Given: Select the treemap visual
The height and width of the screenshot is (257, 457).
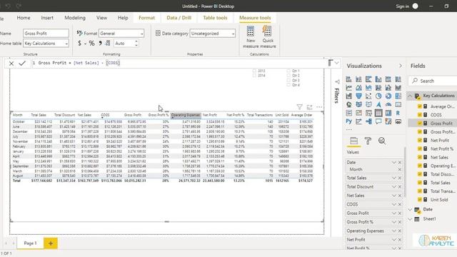Looking at the screenshot, I should 398,96.
